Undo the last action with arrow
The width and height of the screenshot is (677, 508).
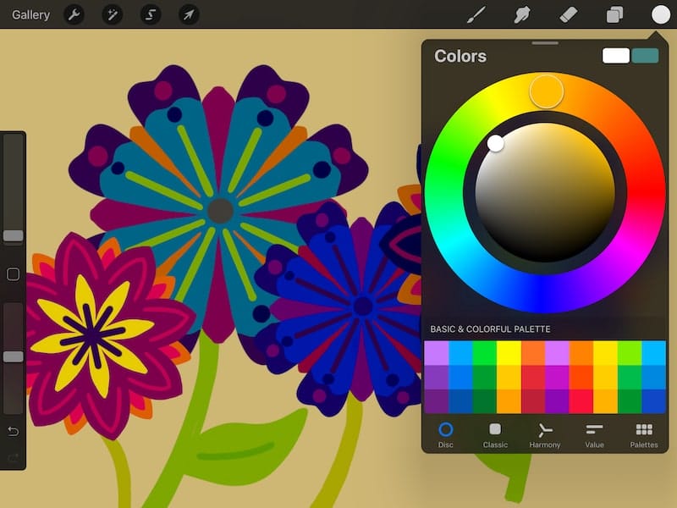13,431
